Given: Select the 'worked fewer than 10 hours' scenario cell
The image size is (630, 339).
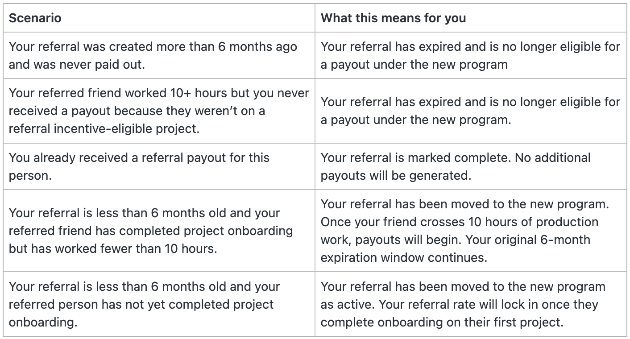Looking at the screenshot, I should pos(159,230).
